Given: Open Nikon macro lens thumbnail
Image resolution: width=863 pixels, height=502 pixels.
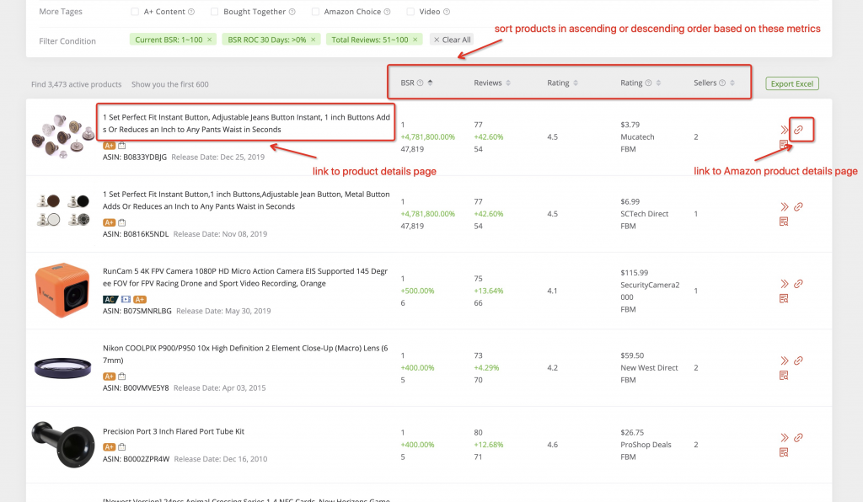Looking at the screenshot, I should coord(62,367).
